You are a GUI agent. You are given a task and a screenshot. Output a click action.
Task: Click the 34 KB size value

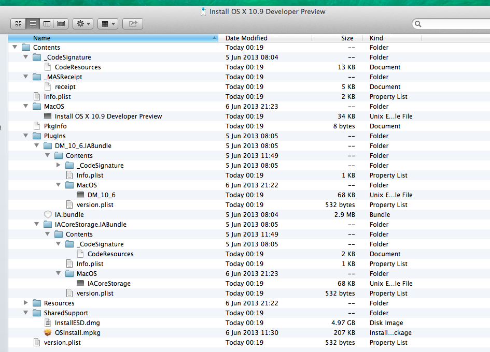point(346,116)
